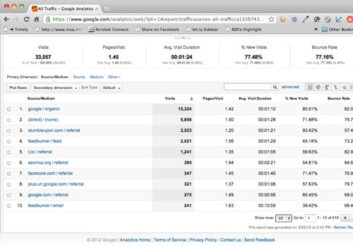The image size is (353, 247).
Task: Click the Visits column sort arrow
Action: pos(191,98)
